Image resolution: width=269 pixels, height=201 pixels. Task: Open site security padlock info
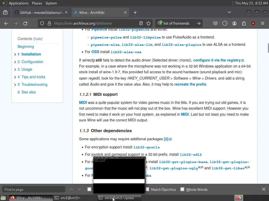(49, 23)
